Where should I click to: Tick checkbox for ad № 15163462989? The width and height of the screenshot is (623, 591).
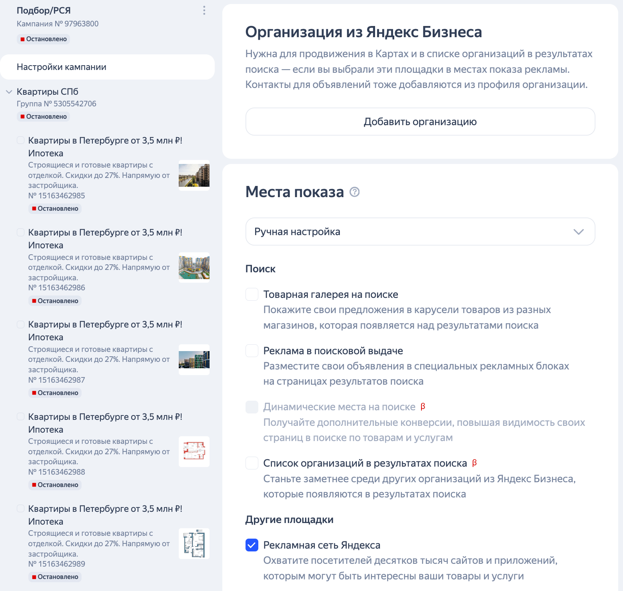20,509
